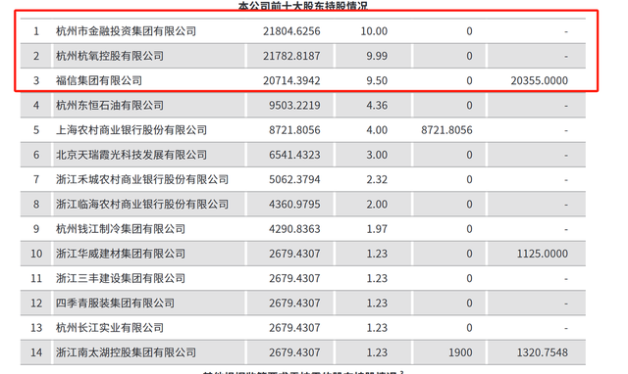The width and height of the screenshot is (628, 374).
Task: Click percentage 10.00 in row 1
Action: click(374, 31)
